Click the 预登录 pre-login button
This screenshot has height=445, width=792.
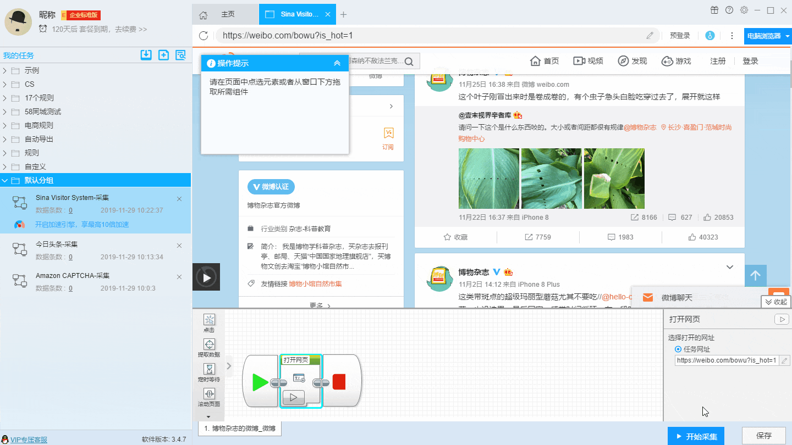pos(680,36)
